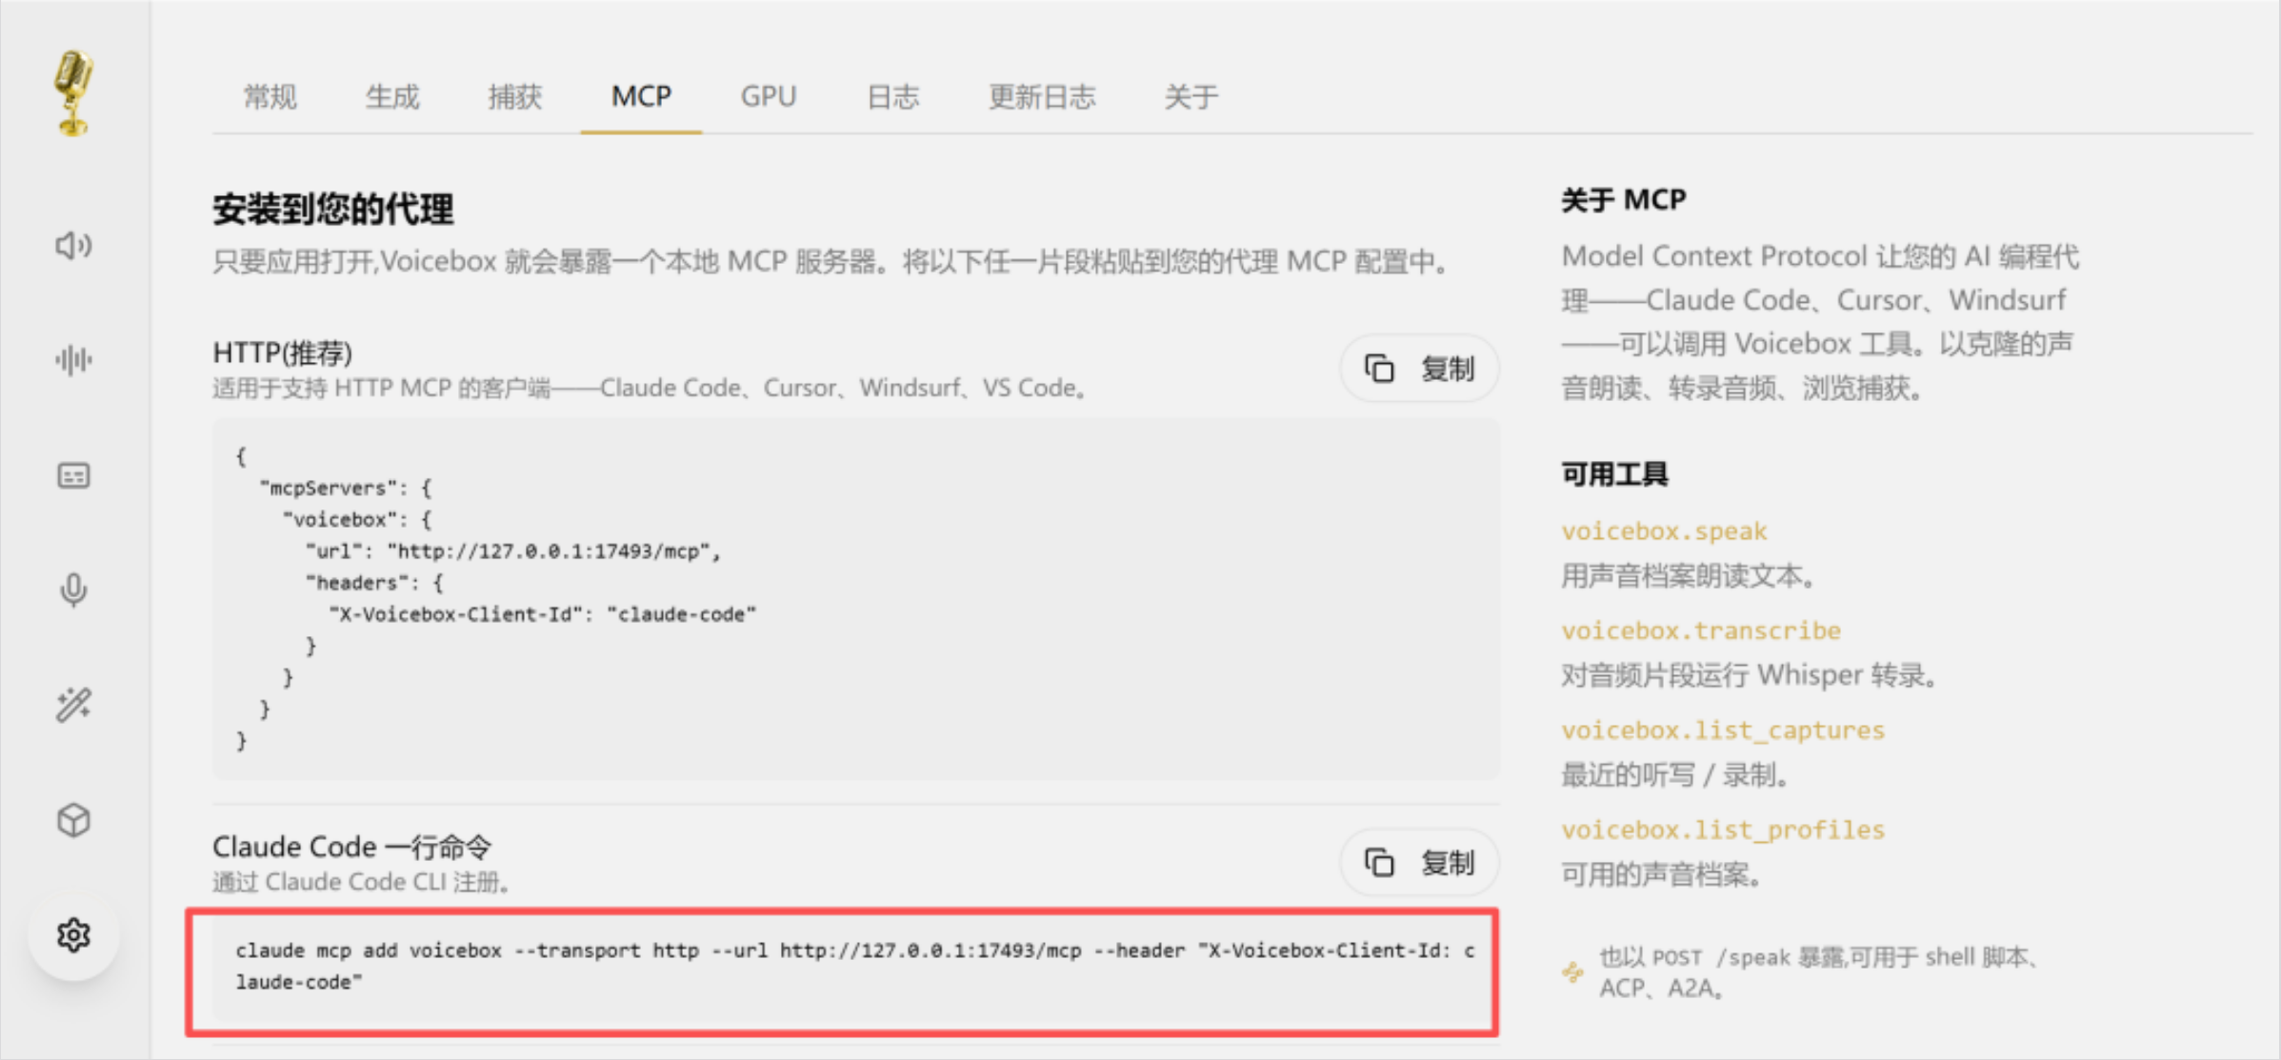Click the 通过 Claude Code CLI 注册 subtitle

coord(362,882)
